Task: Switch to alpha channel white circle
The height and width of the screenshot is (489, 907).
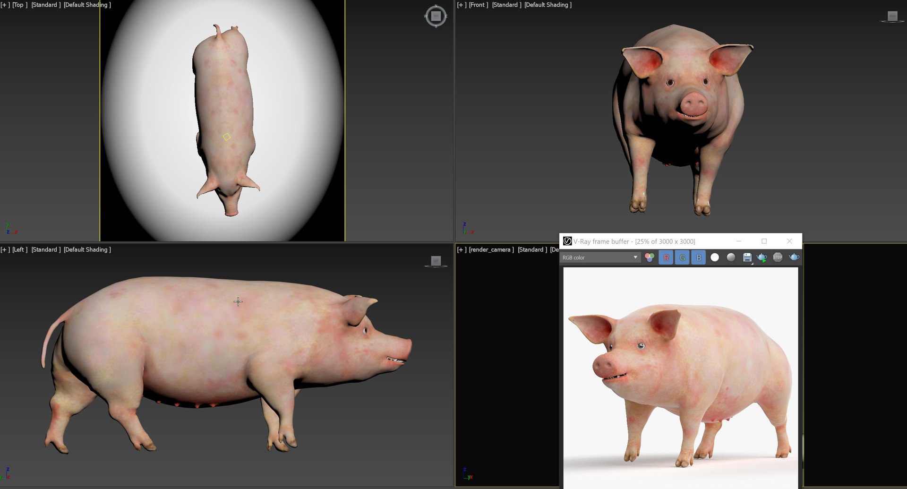Action: point(715,257)
